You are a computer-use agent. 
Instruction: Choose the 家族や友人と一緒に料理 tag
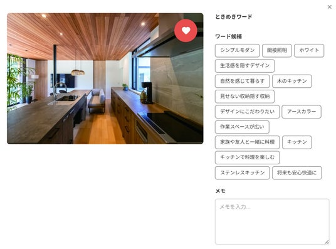point(247,142)
